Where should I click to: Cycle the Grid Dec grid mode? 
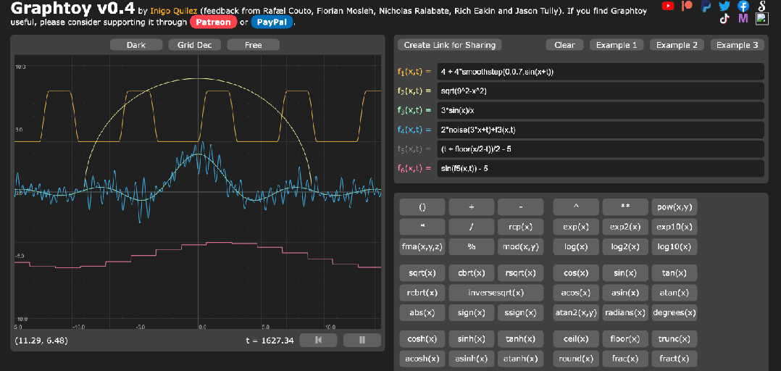(195, 45)
